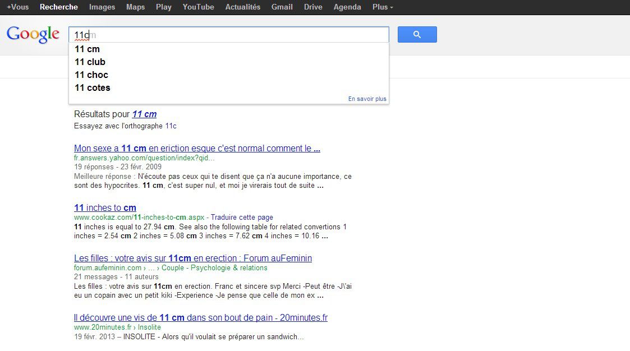Click the +Vous link
The image size is (630, 351).
17,7
